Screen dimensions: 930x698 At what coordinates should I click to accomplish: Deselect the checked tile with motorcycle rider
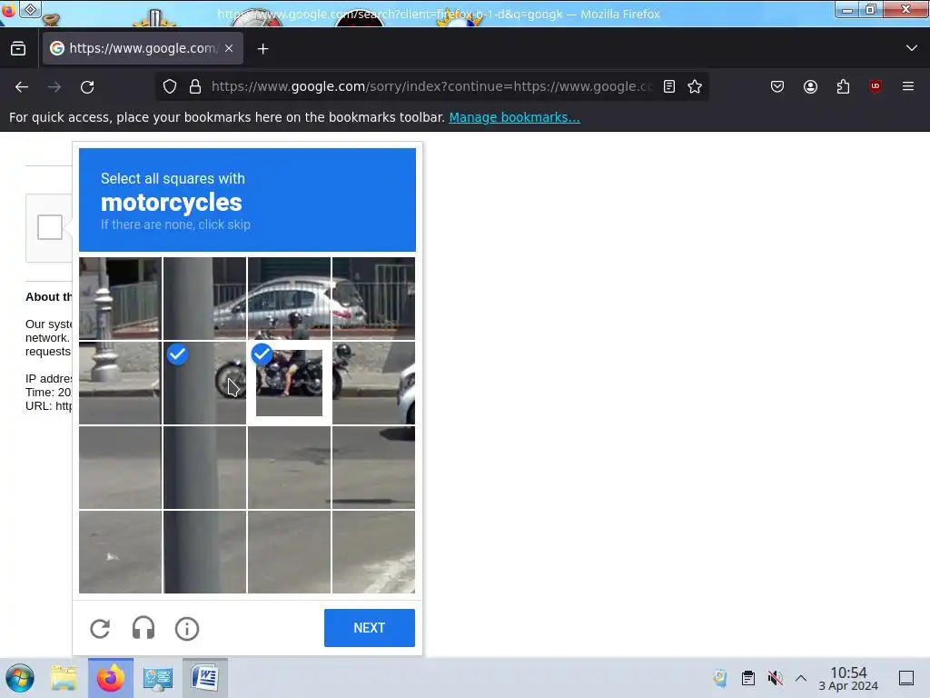[289, 383]
